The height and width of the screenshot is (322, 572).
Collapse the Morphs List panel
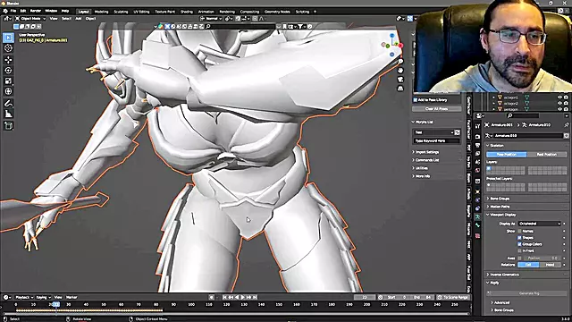pos(423,122)
